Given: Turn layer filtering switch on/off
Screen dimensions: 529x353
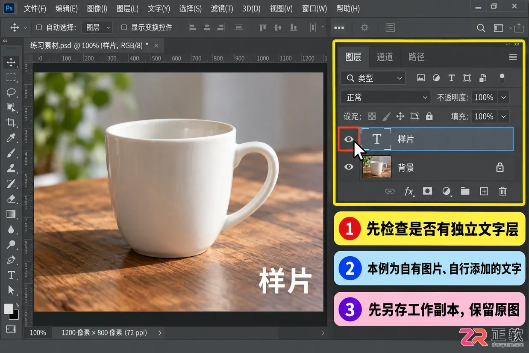Looking at the screenshot, I should (502, 78).
